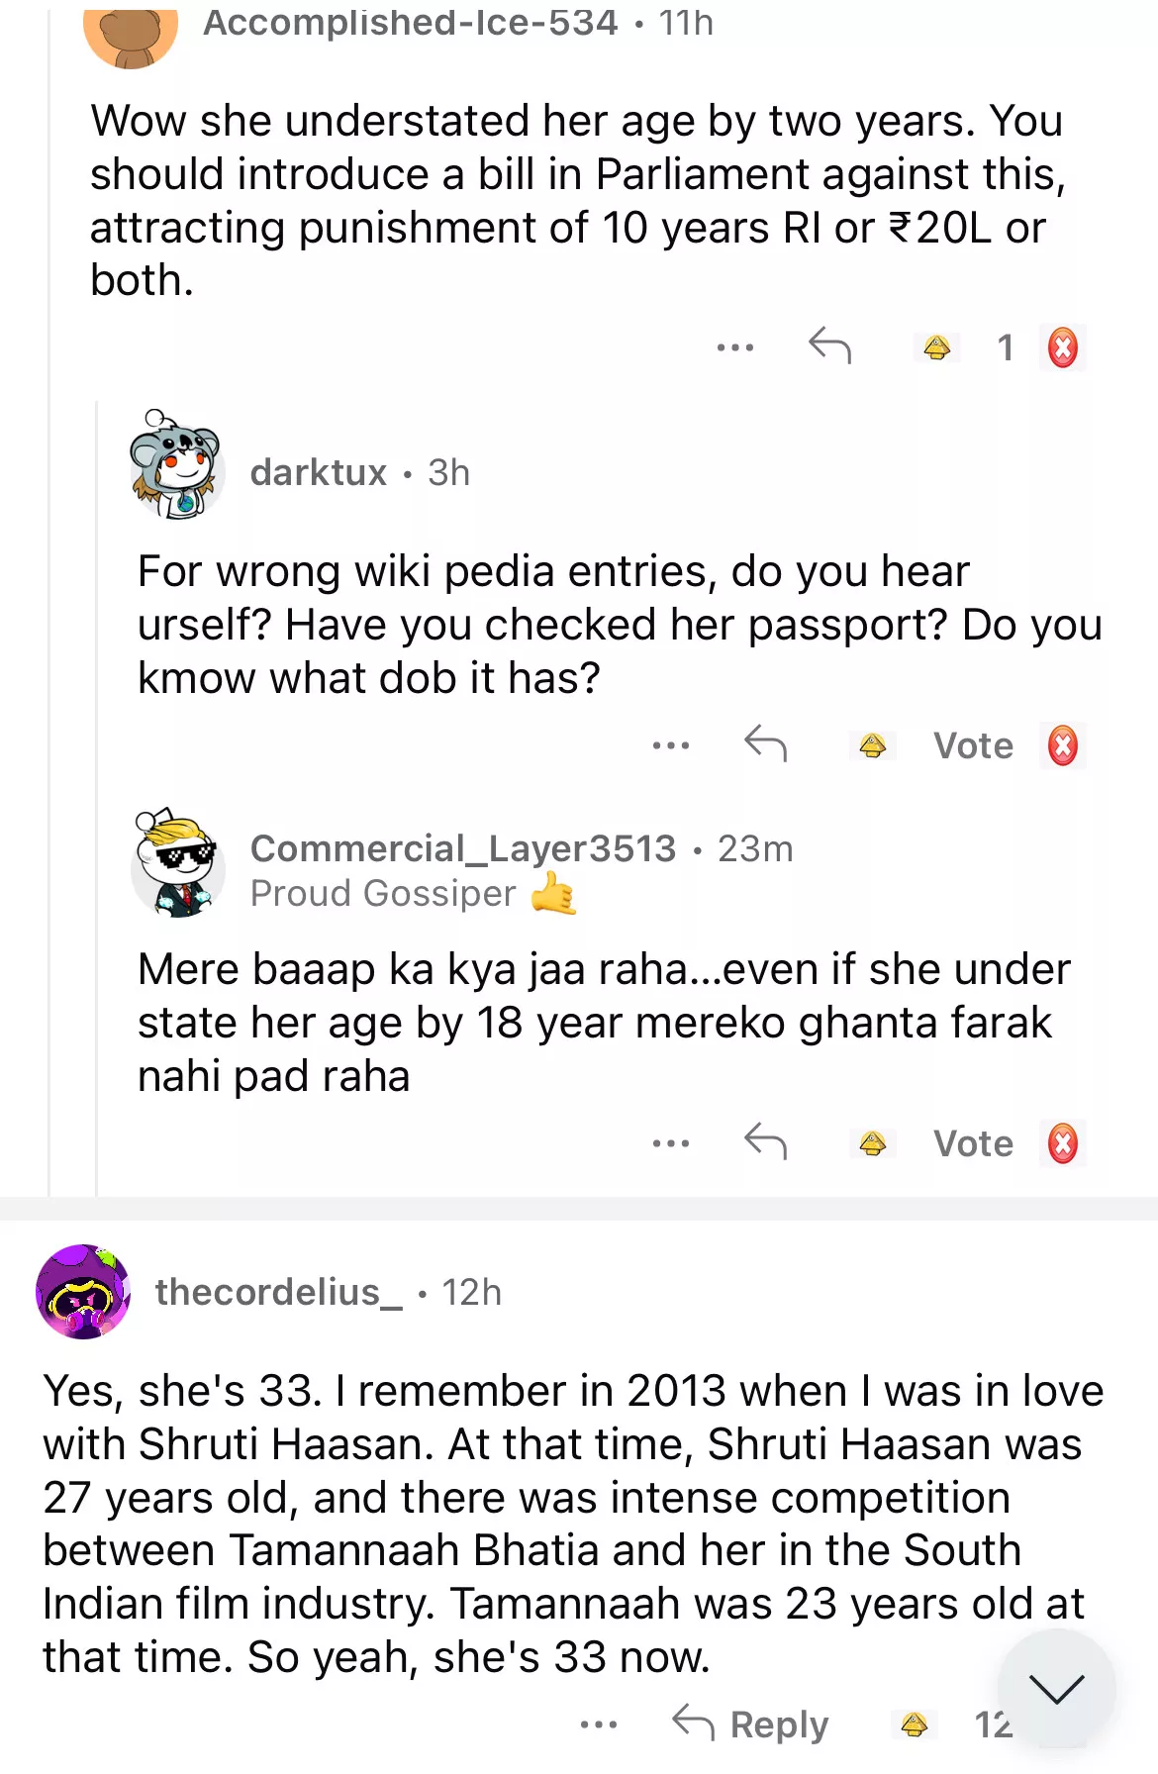Reply to Accomplished-Ice-534's comment with arrow icon
Image resolution: width=1158 pixels, height=1774 pixels.
[x=829, y=345]
